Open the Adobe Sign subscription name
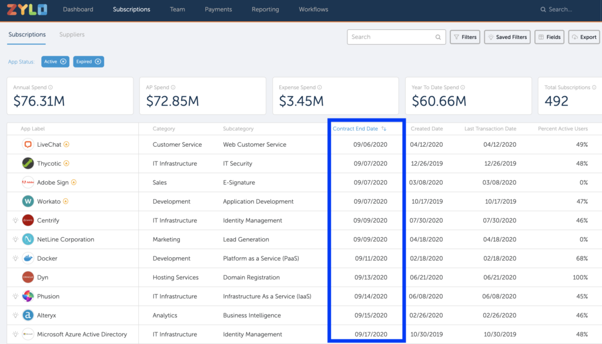The image size is (602, 344). pyautogui.click(x=52, y=183)
